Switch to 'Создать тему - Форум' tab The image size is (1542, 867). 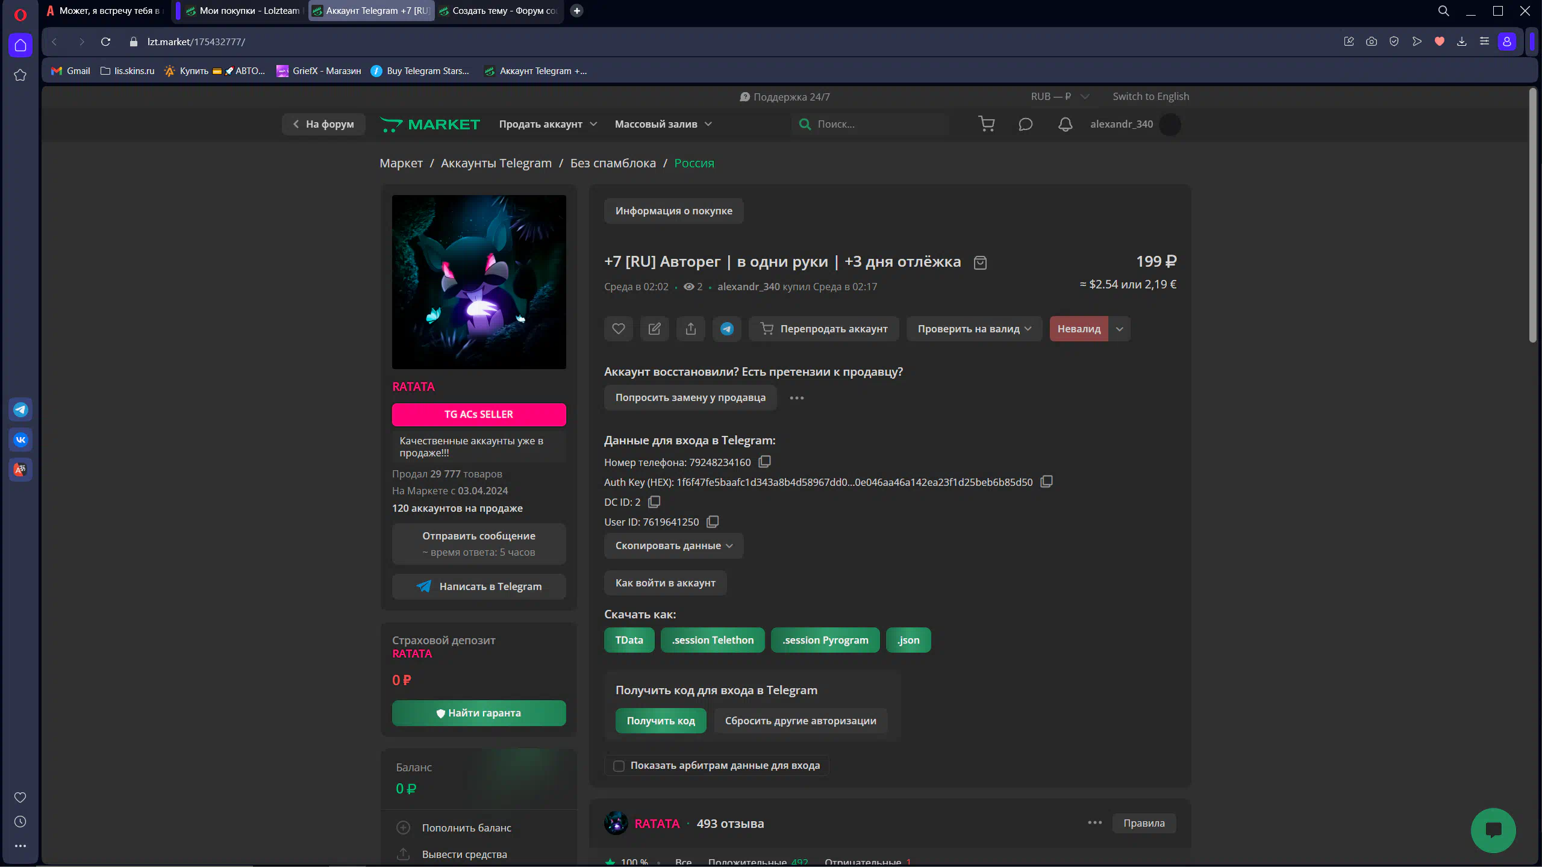499,11
